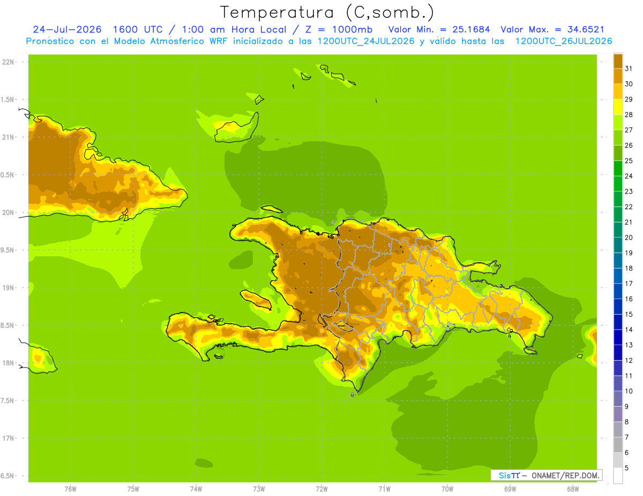The image size is (643, 496).
Task: Click the legend value 10
Action: pyautogui.click(x=629, y=391)
